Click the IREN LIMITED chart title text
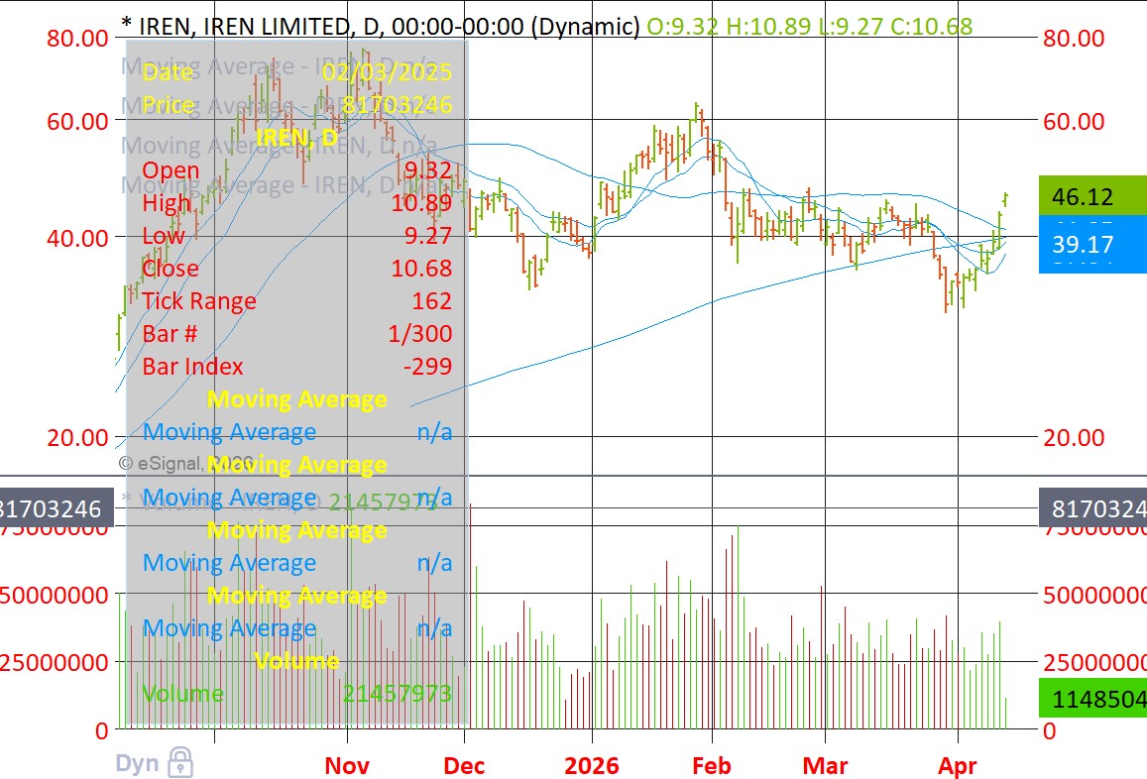The height and width of the screenshot is (779, 1147). click(277, 27)
